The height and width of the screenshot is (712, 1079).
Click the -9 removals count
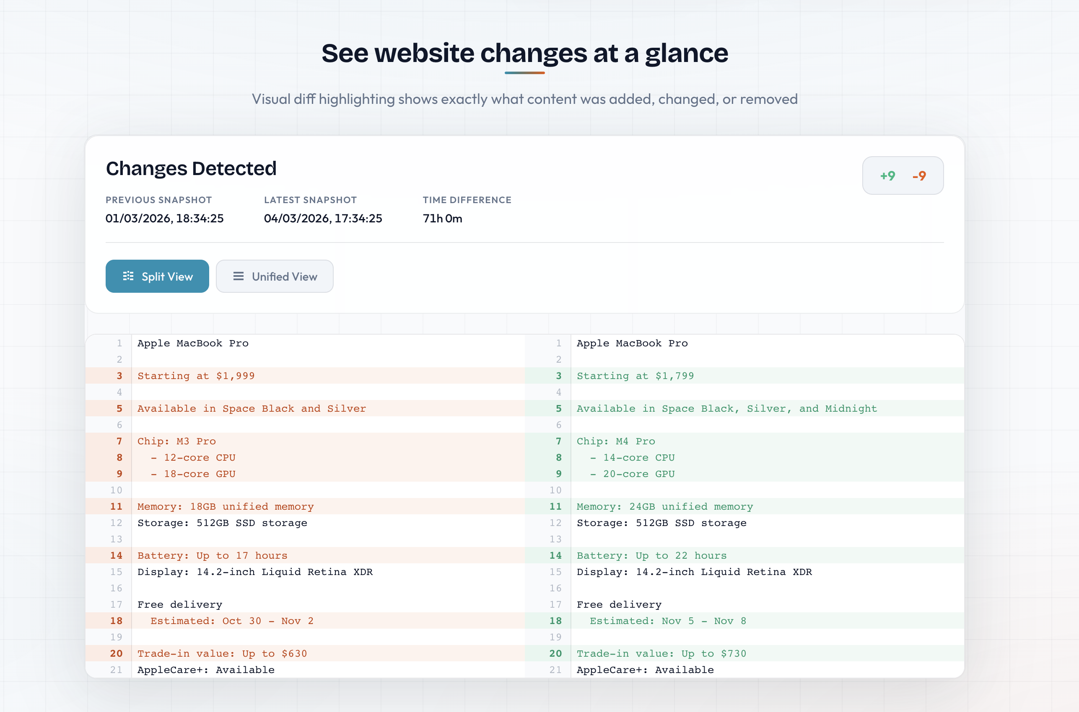(919, 176)
